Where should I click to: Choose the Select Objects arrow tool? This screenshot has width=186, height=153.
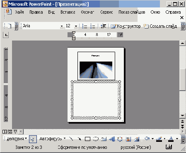click(33, 139)
